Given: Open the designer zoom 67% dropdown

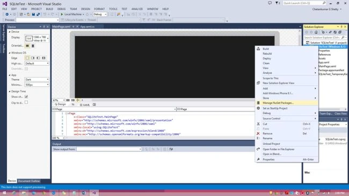Looking at the screenshot, I should 59,100.
